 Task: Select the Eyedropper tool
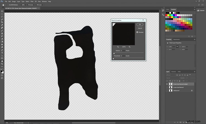tap(2, 25)
